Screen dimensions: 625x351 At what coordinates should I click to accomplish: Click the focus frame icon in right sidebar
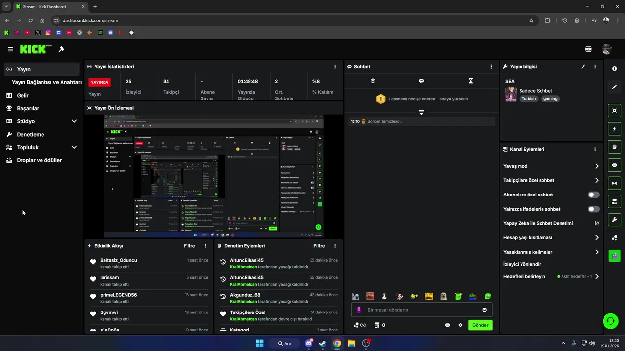615,111
